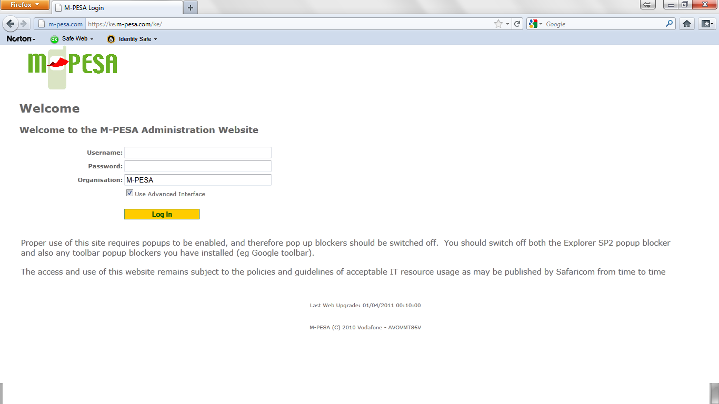
Task: Click the Organisation field containing M-PESA
Action: click(x=198, y=180)
